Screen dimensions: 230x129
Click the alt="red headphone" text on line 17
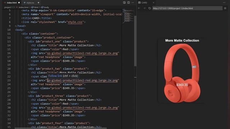point(46,57)
